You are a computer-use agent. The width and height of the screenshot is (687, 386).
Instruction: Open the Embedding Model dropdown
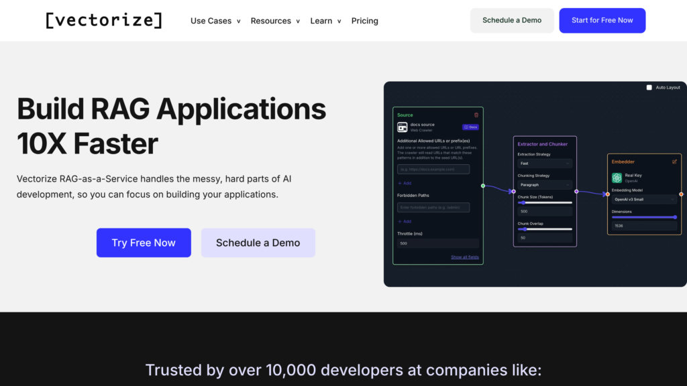644,199
